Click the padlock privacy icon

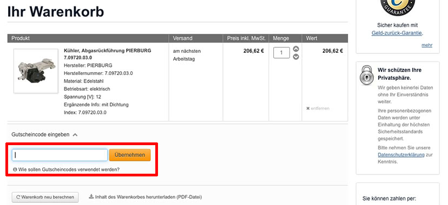[x=367, y=75]
